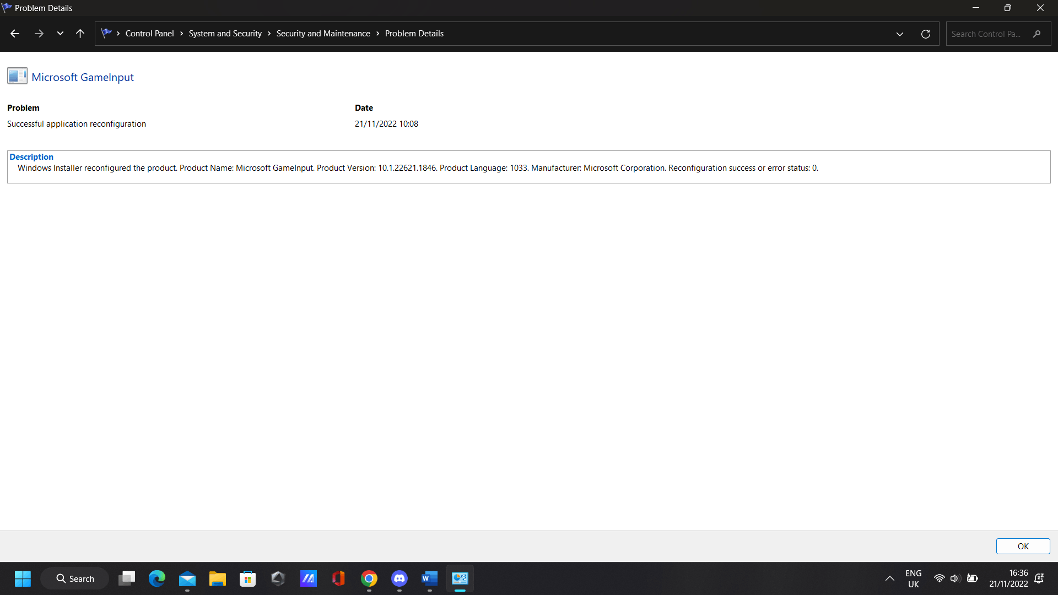
Task: Open File Explorer from taskbar
Action: click(x=218, y=578)
